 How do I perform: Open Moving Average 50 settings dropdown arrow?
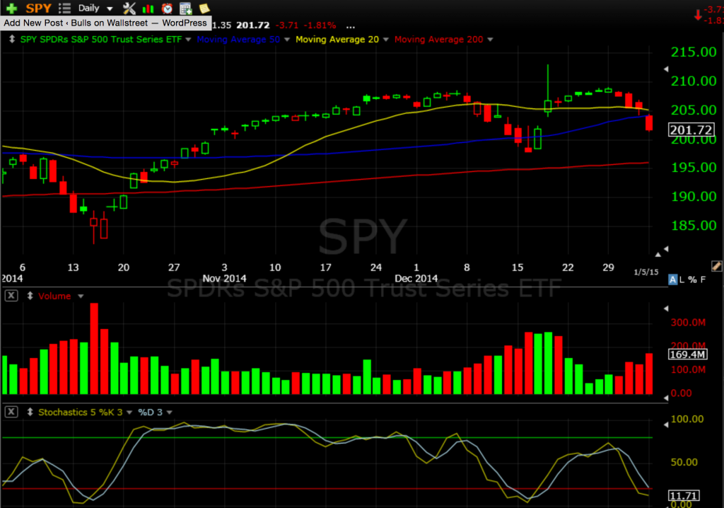[287, 40]
